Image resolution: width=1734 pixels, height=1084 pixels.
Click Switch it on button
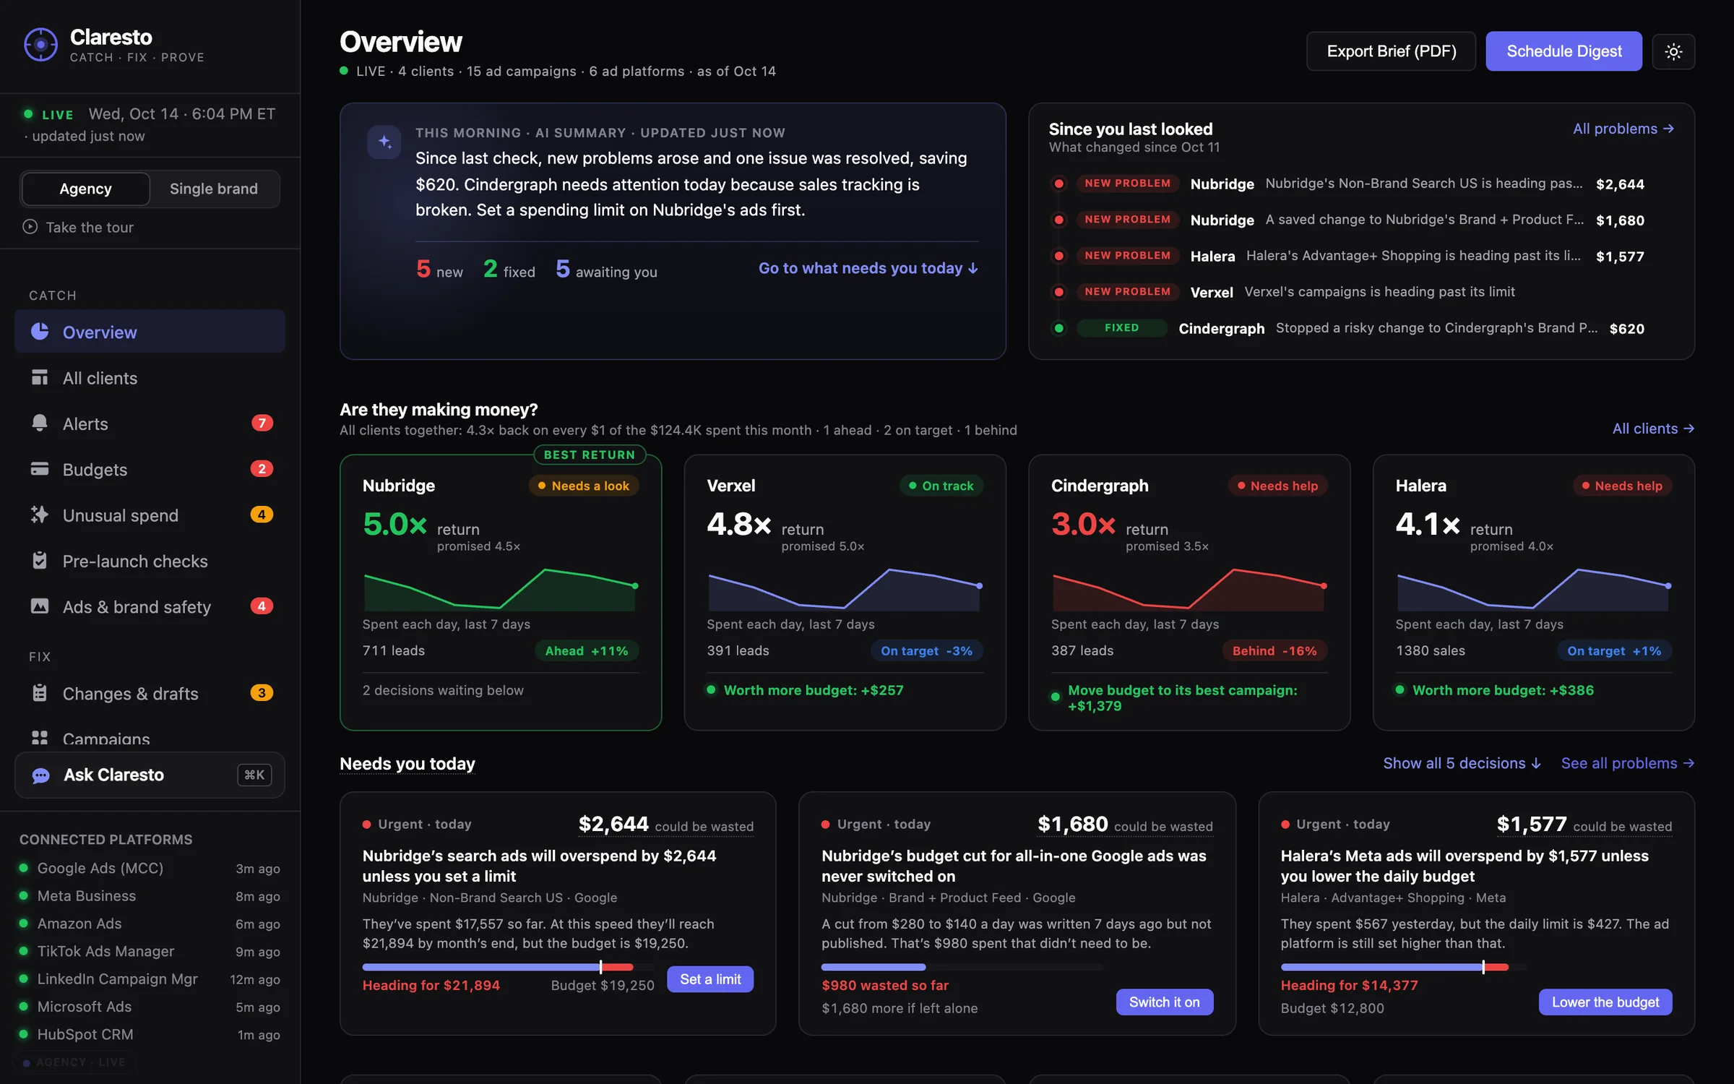[x=1164, y=1002]
